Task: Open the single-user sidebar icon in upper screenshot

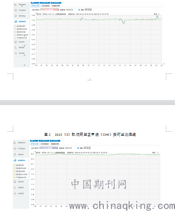Action: 16,48
